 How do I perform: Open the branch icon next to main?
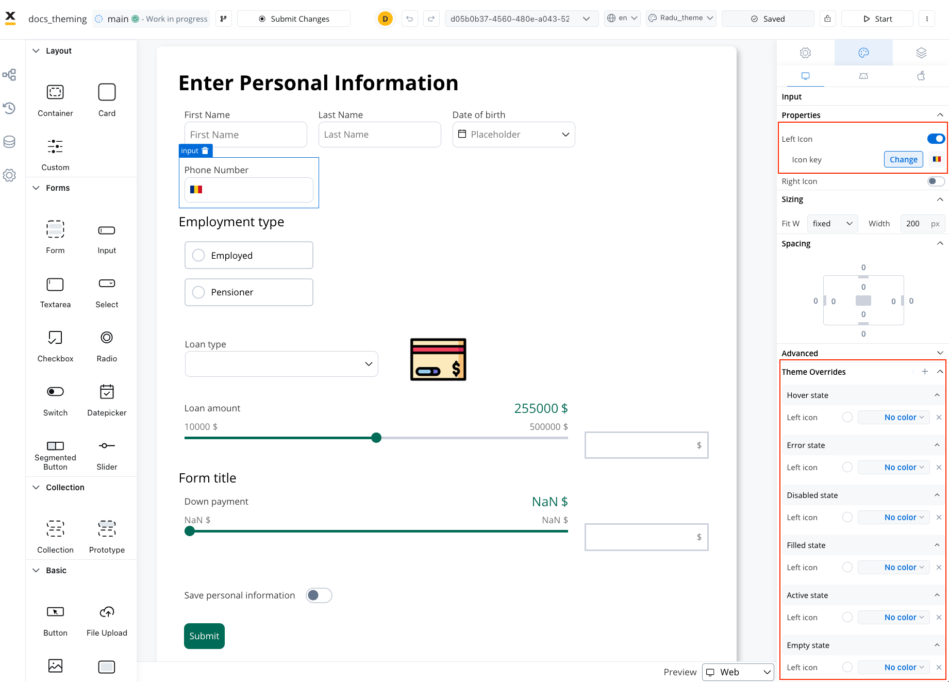pos(223,19)
